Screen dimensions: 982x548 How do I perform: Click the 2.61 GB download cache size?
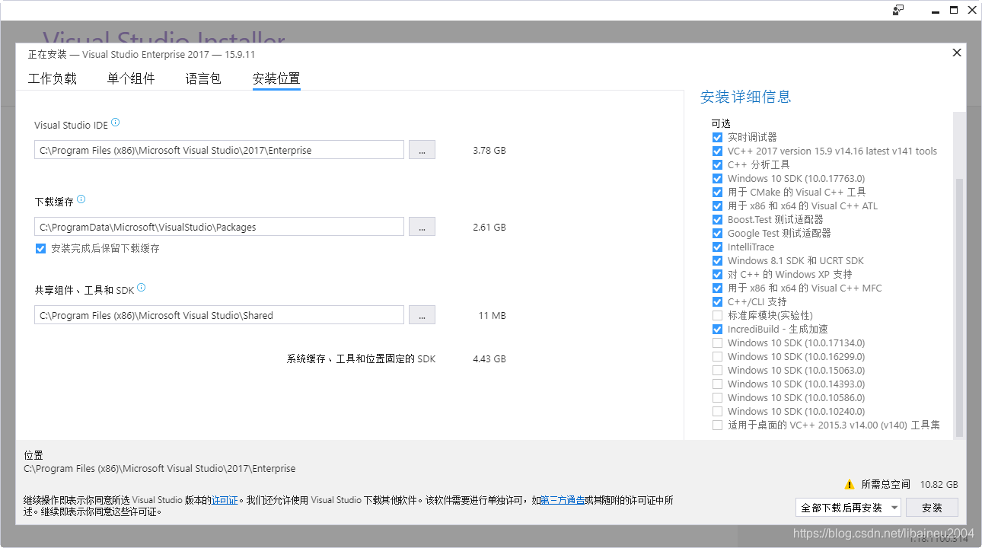tap(489, 227)
